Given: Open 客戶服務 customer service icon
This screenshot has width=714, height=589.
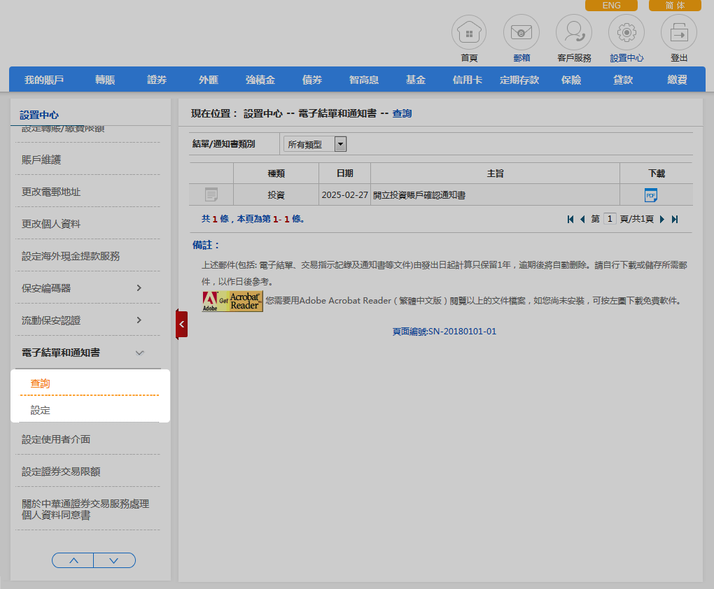Looking at the screenshot, I should pos(574,33).
